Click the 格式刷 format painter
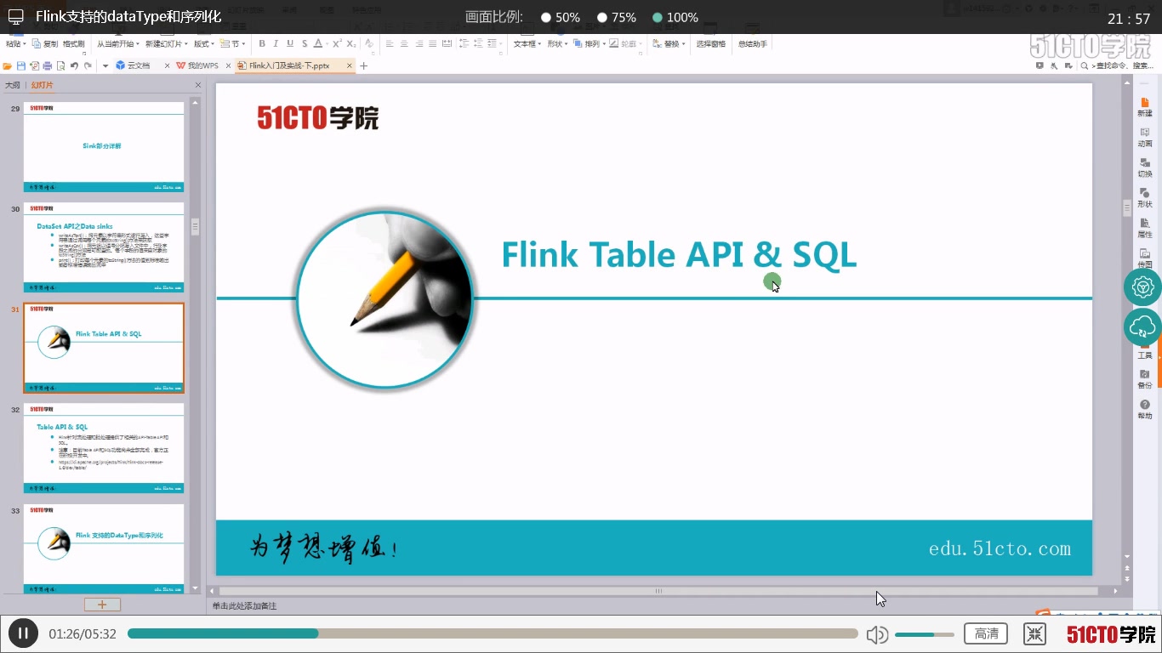The height and width of the screenshot is (653, 1162). 73,43
